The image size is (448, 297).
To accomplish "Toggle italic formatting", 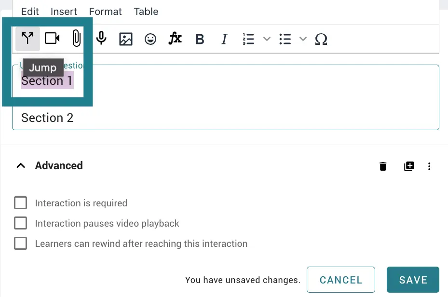I will [224, 39].
